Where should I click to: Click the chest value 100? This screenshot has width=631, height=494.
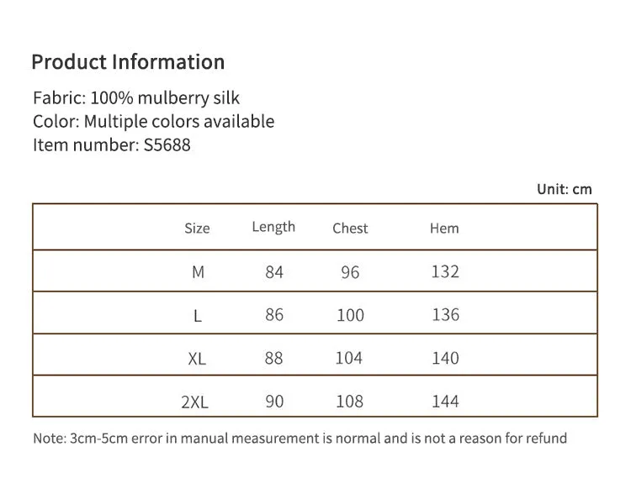[x=350, y=315]
